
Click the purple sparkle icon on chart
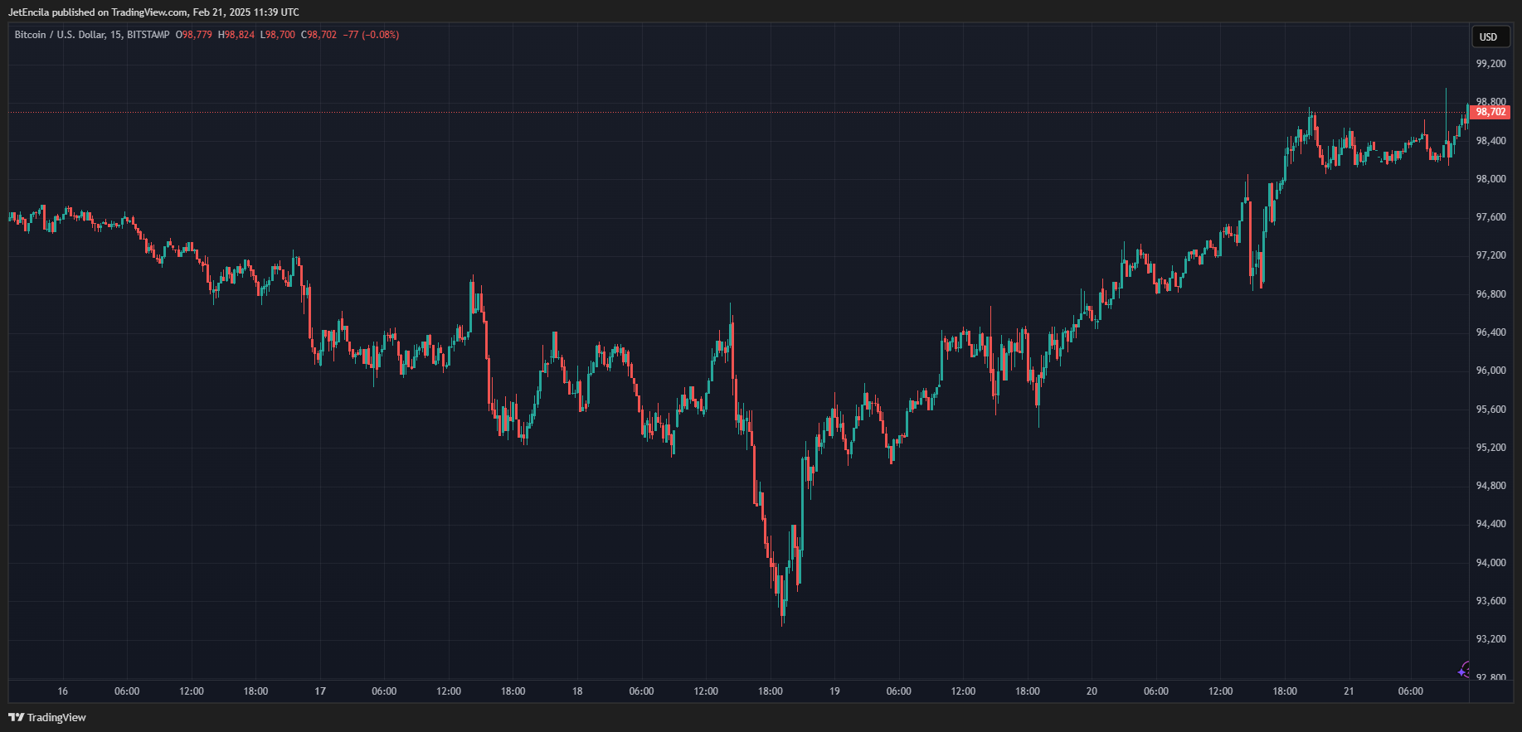[x=1465, y=670]
